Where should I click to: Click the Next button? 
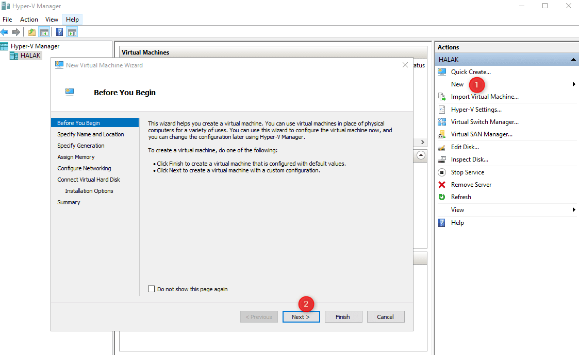pyautogui.click(x=301, y=316)
